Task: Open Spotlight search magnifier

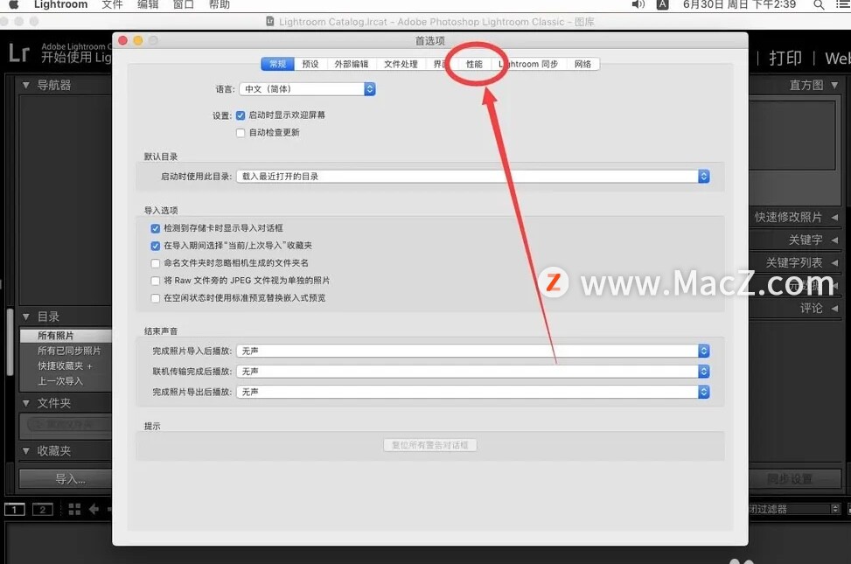Action: tap(819, 4)
